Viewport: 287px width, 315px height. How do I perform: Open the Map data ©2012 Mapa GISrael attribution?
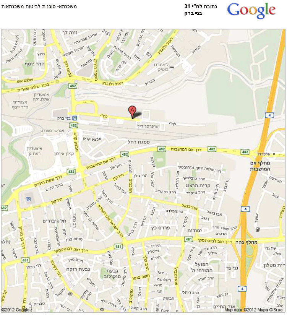(254, 310)
